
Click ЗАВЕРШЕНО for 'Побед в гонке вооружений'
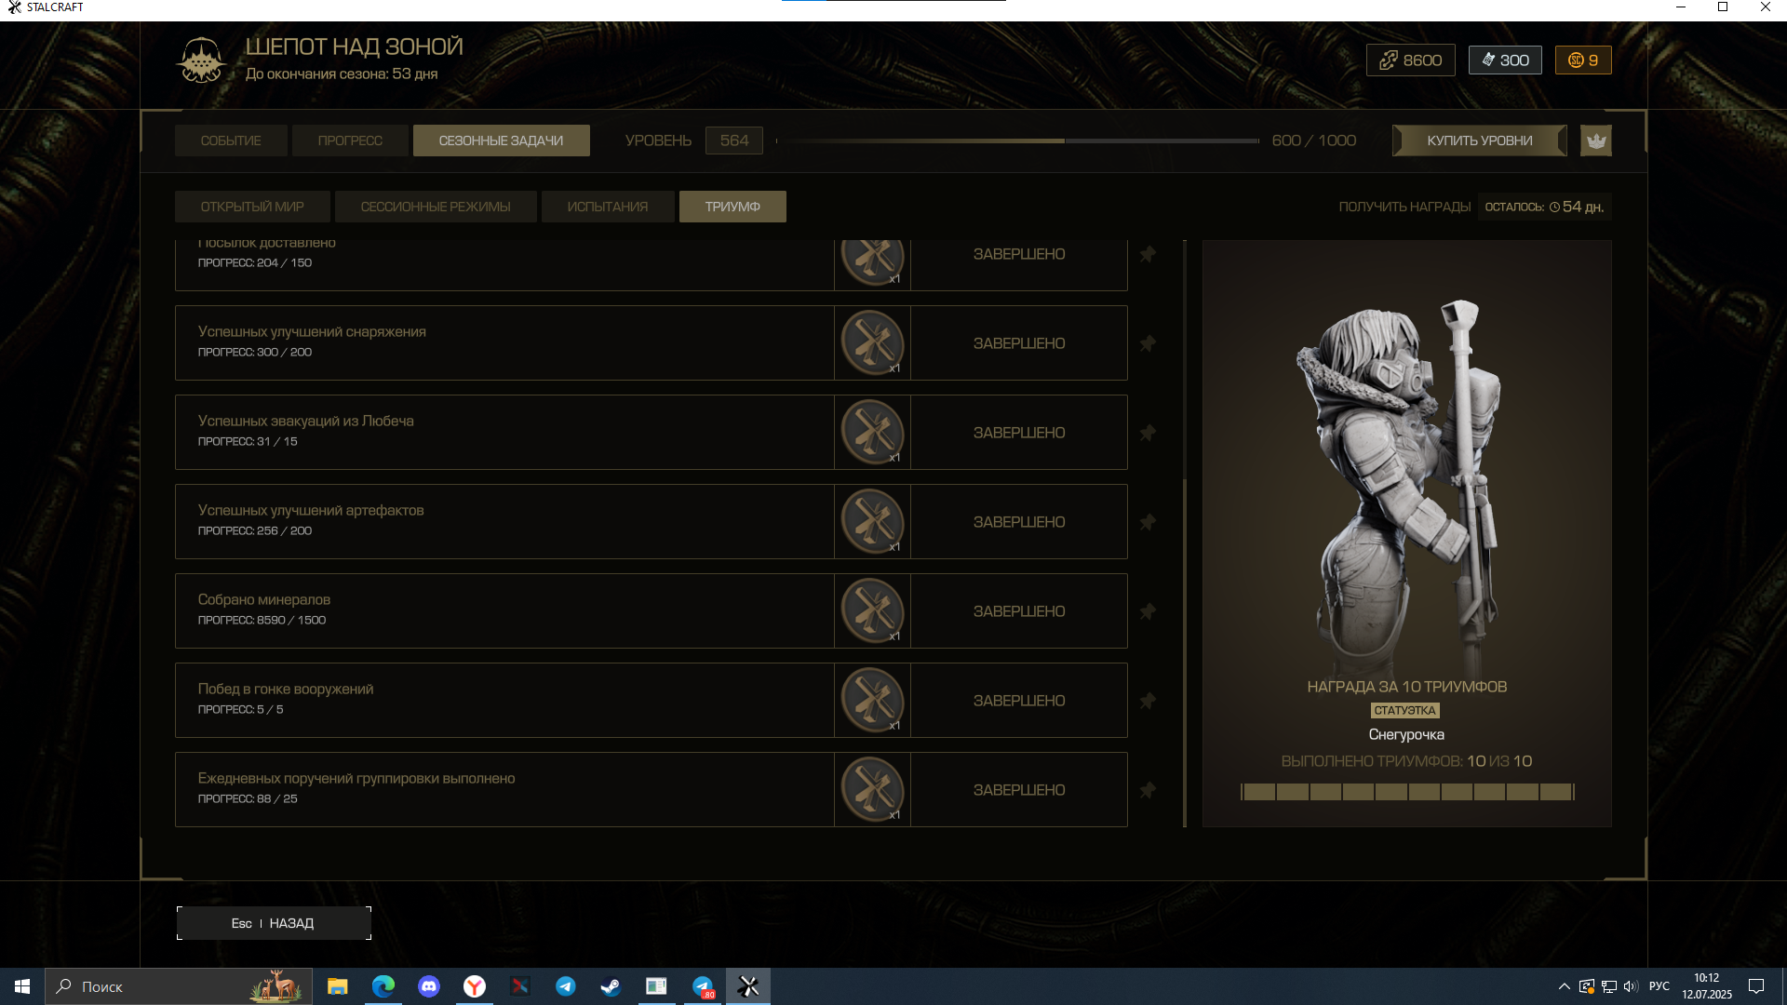(1019, 701)
